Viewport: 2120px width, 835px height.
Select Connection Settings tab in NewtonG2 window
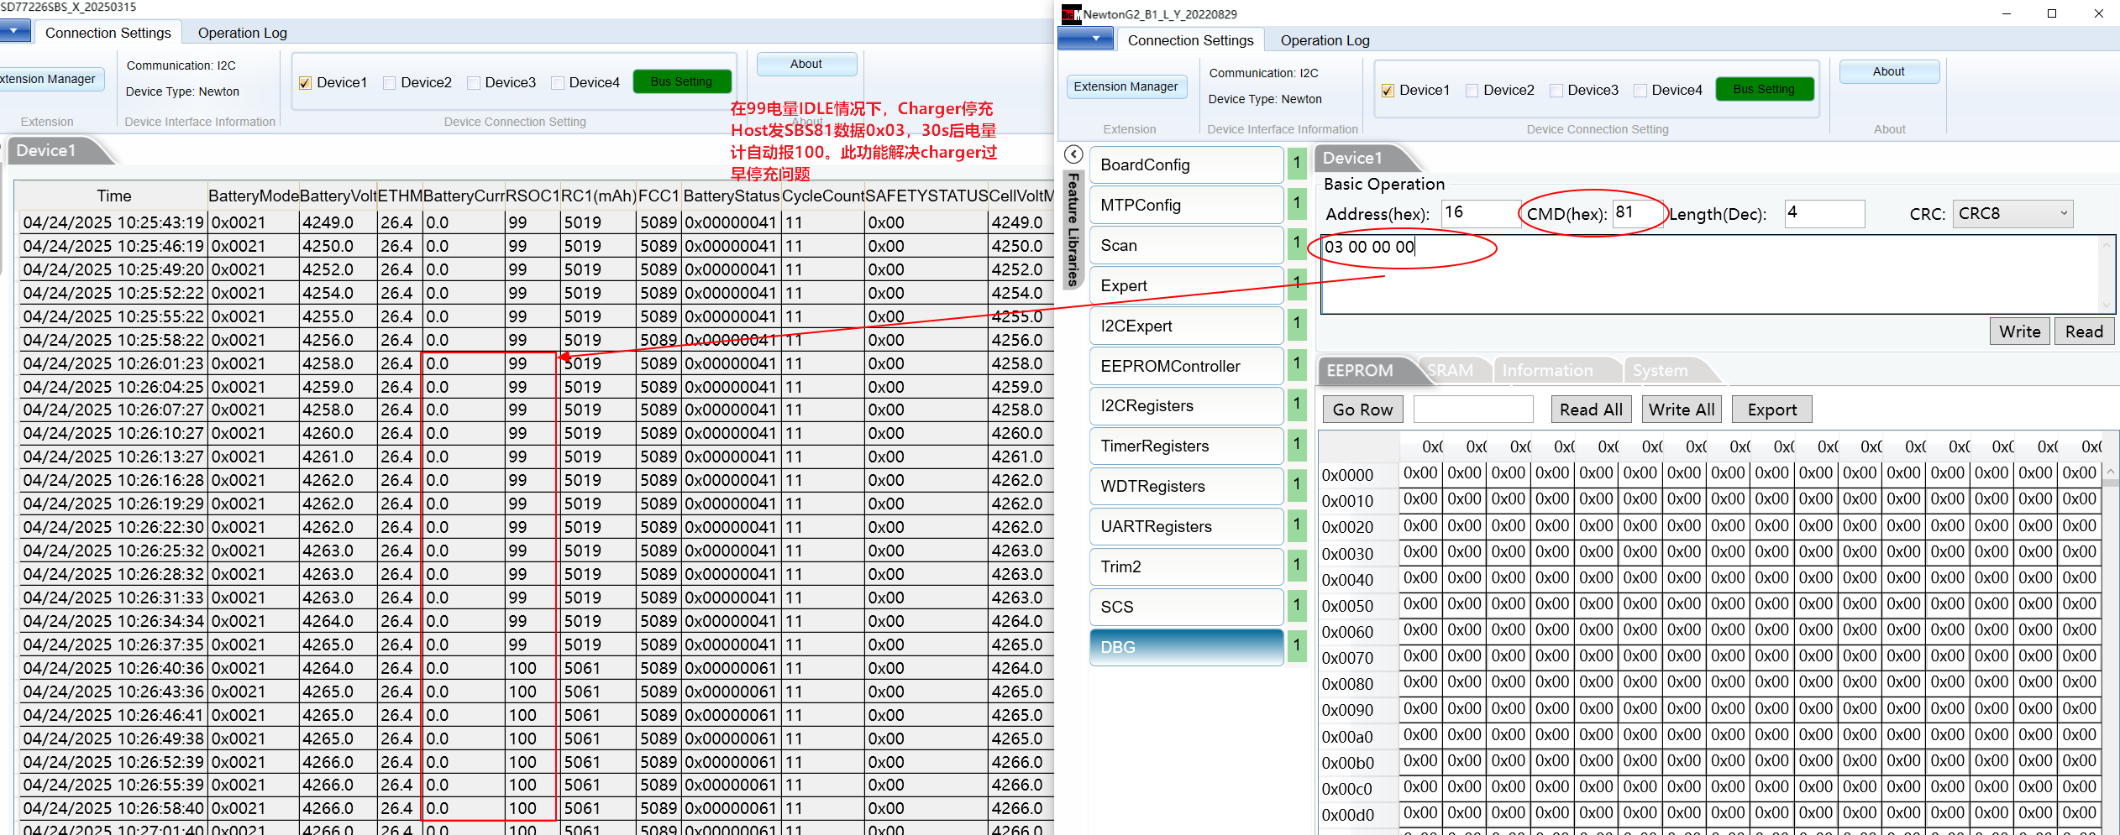tap(1190, 40)
